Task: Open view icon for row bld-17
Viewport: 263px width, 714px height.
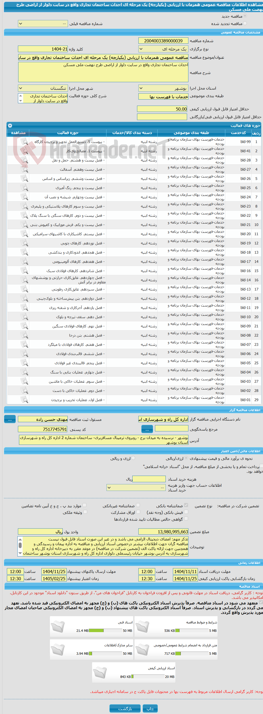Action: 25,262
